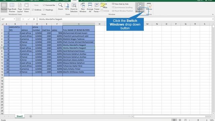Open a New Window
This screenshot has height=121, width=215.
[x=83, y=7]
